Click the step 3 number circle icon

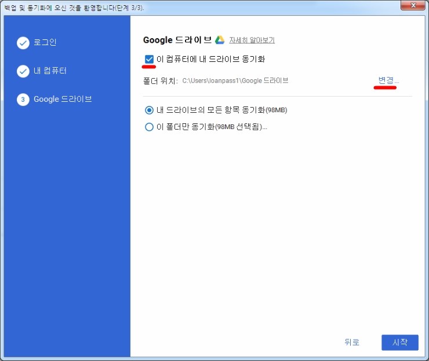tap(23, 100)
